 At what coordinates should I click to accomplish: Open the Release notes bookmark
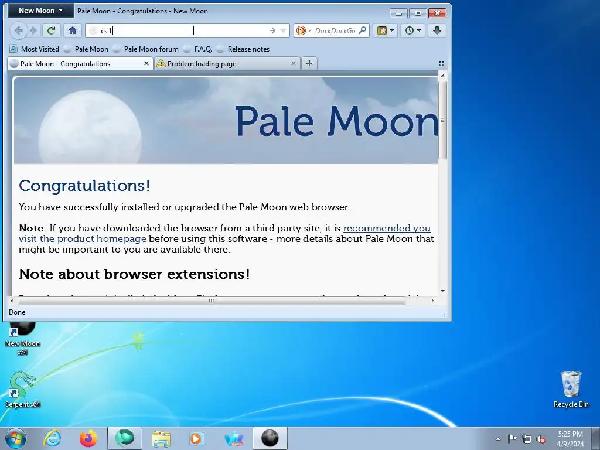tap(243, 49)
